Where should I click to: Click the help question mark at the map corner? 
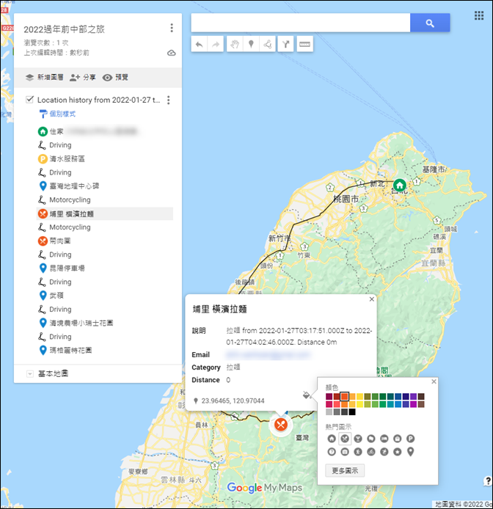pyautogui.click(x=488, y=480)
